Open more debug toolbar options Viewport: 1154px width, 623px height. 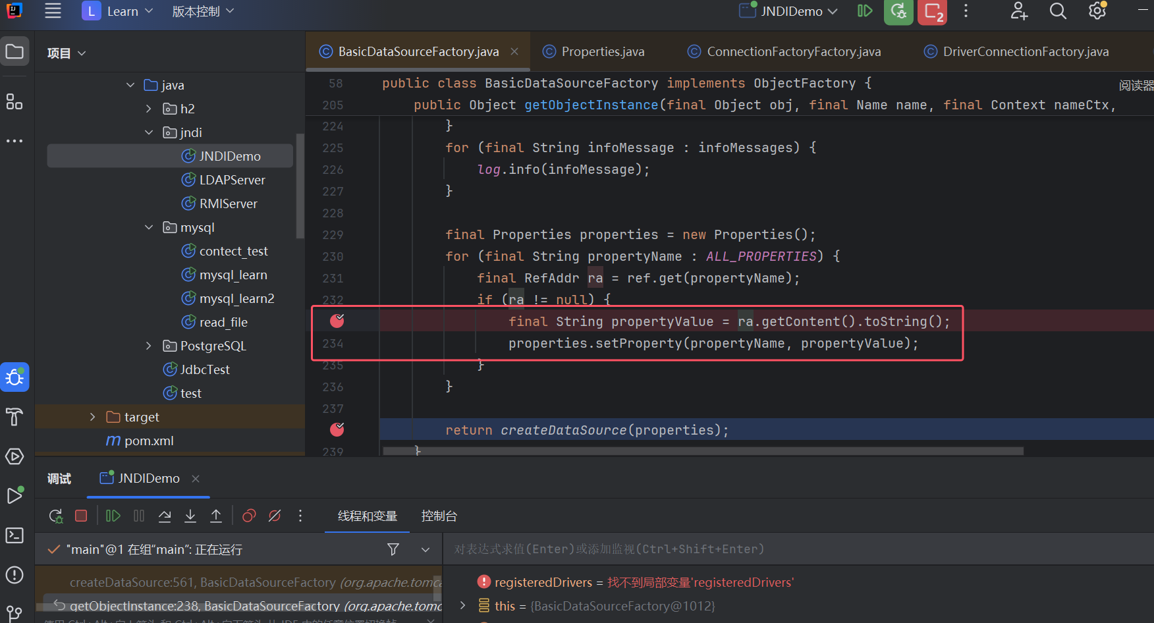300,516
